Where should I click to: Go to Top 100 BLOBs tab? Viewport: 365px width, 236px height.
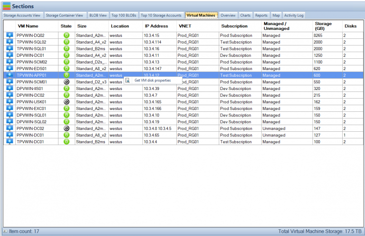[x=124, y=15]
